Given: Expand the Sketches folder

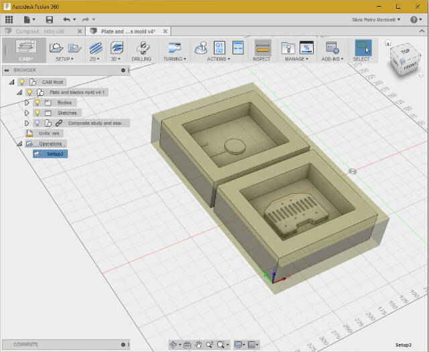Looking at the screenshot, I should (x=27, y=113).
